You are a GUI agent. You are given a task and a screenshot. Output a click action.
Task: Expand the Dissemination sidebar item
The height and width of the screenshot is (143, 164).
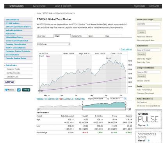[x=12, y=55]
